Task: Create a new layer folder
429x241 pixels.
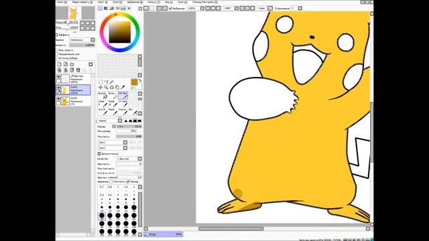Action: pyautogui.click(x=72, y=64)
